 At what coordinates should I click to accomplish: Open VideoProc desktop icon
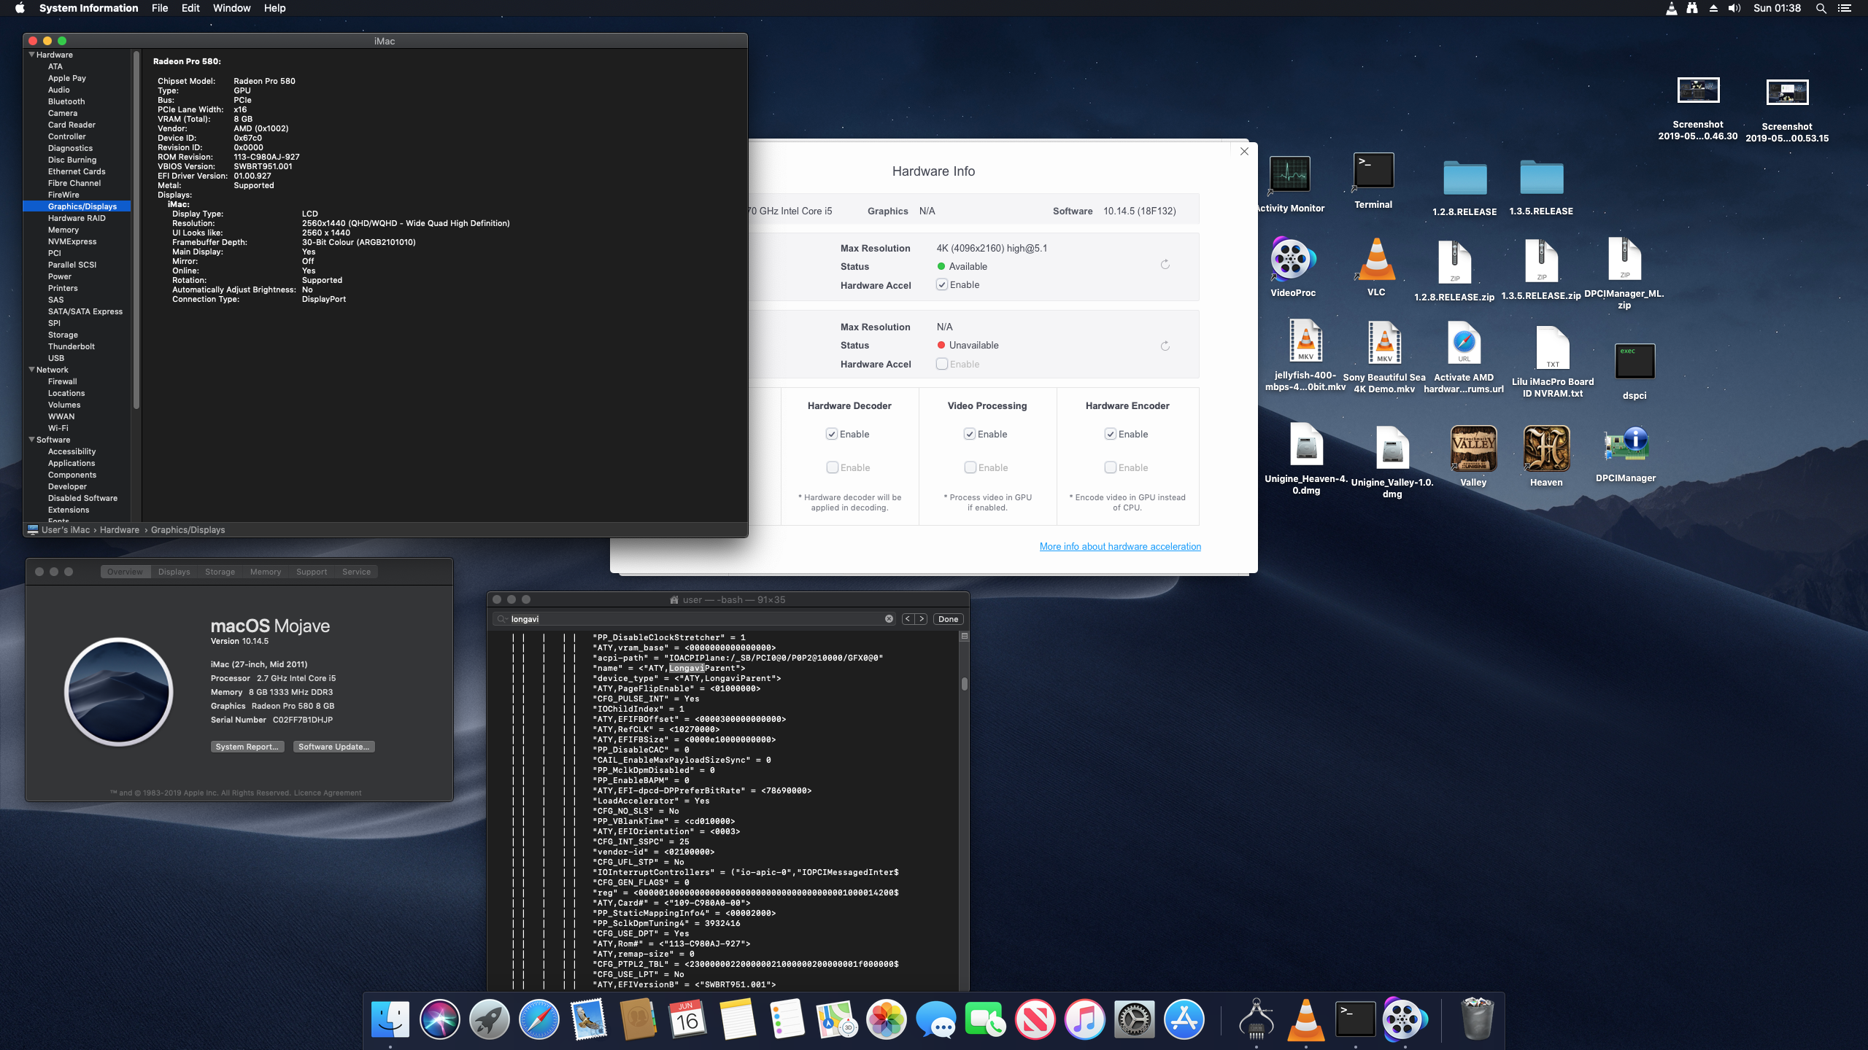[x=1292, y=260]
